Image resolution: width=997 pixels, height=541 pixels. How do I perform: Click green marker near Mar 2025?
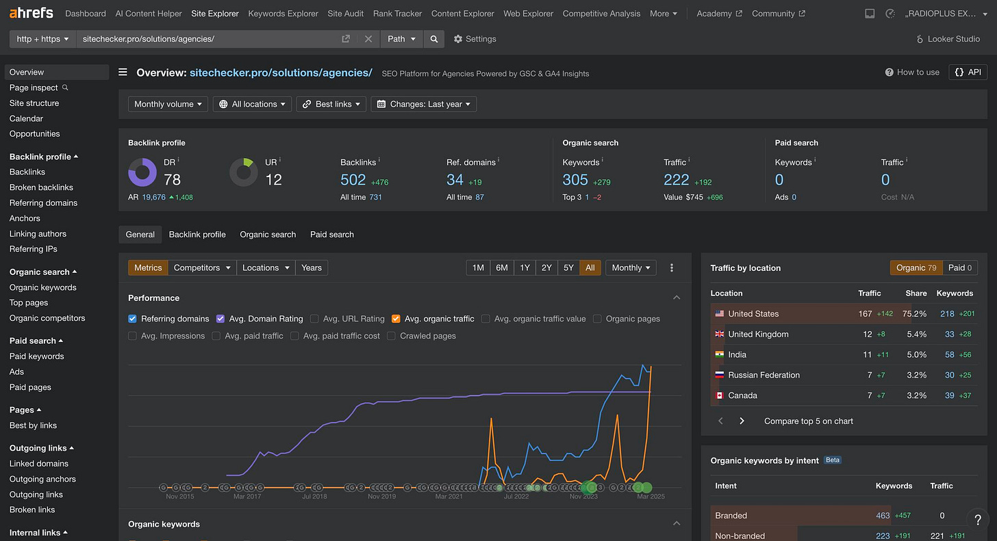(646, 488)
